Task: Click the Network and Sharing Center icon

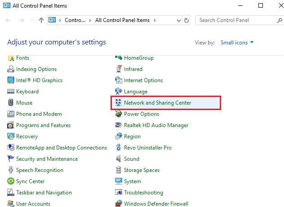Action: tap(119, 103)
